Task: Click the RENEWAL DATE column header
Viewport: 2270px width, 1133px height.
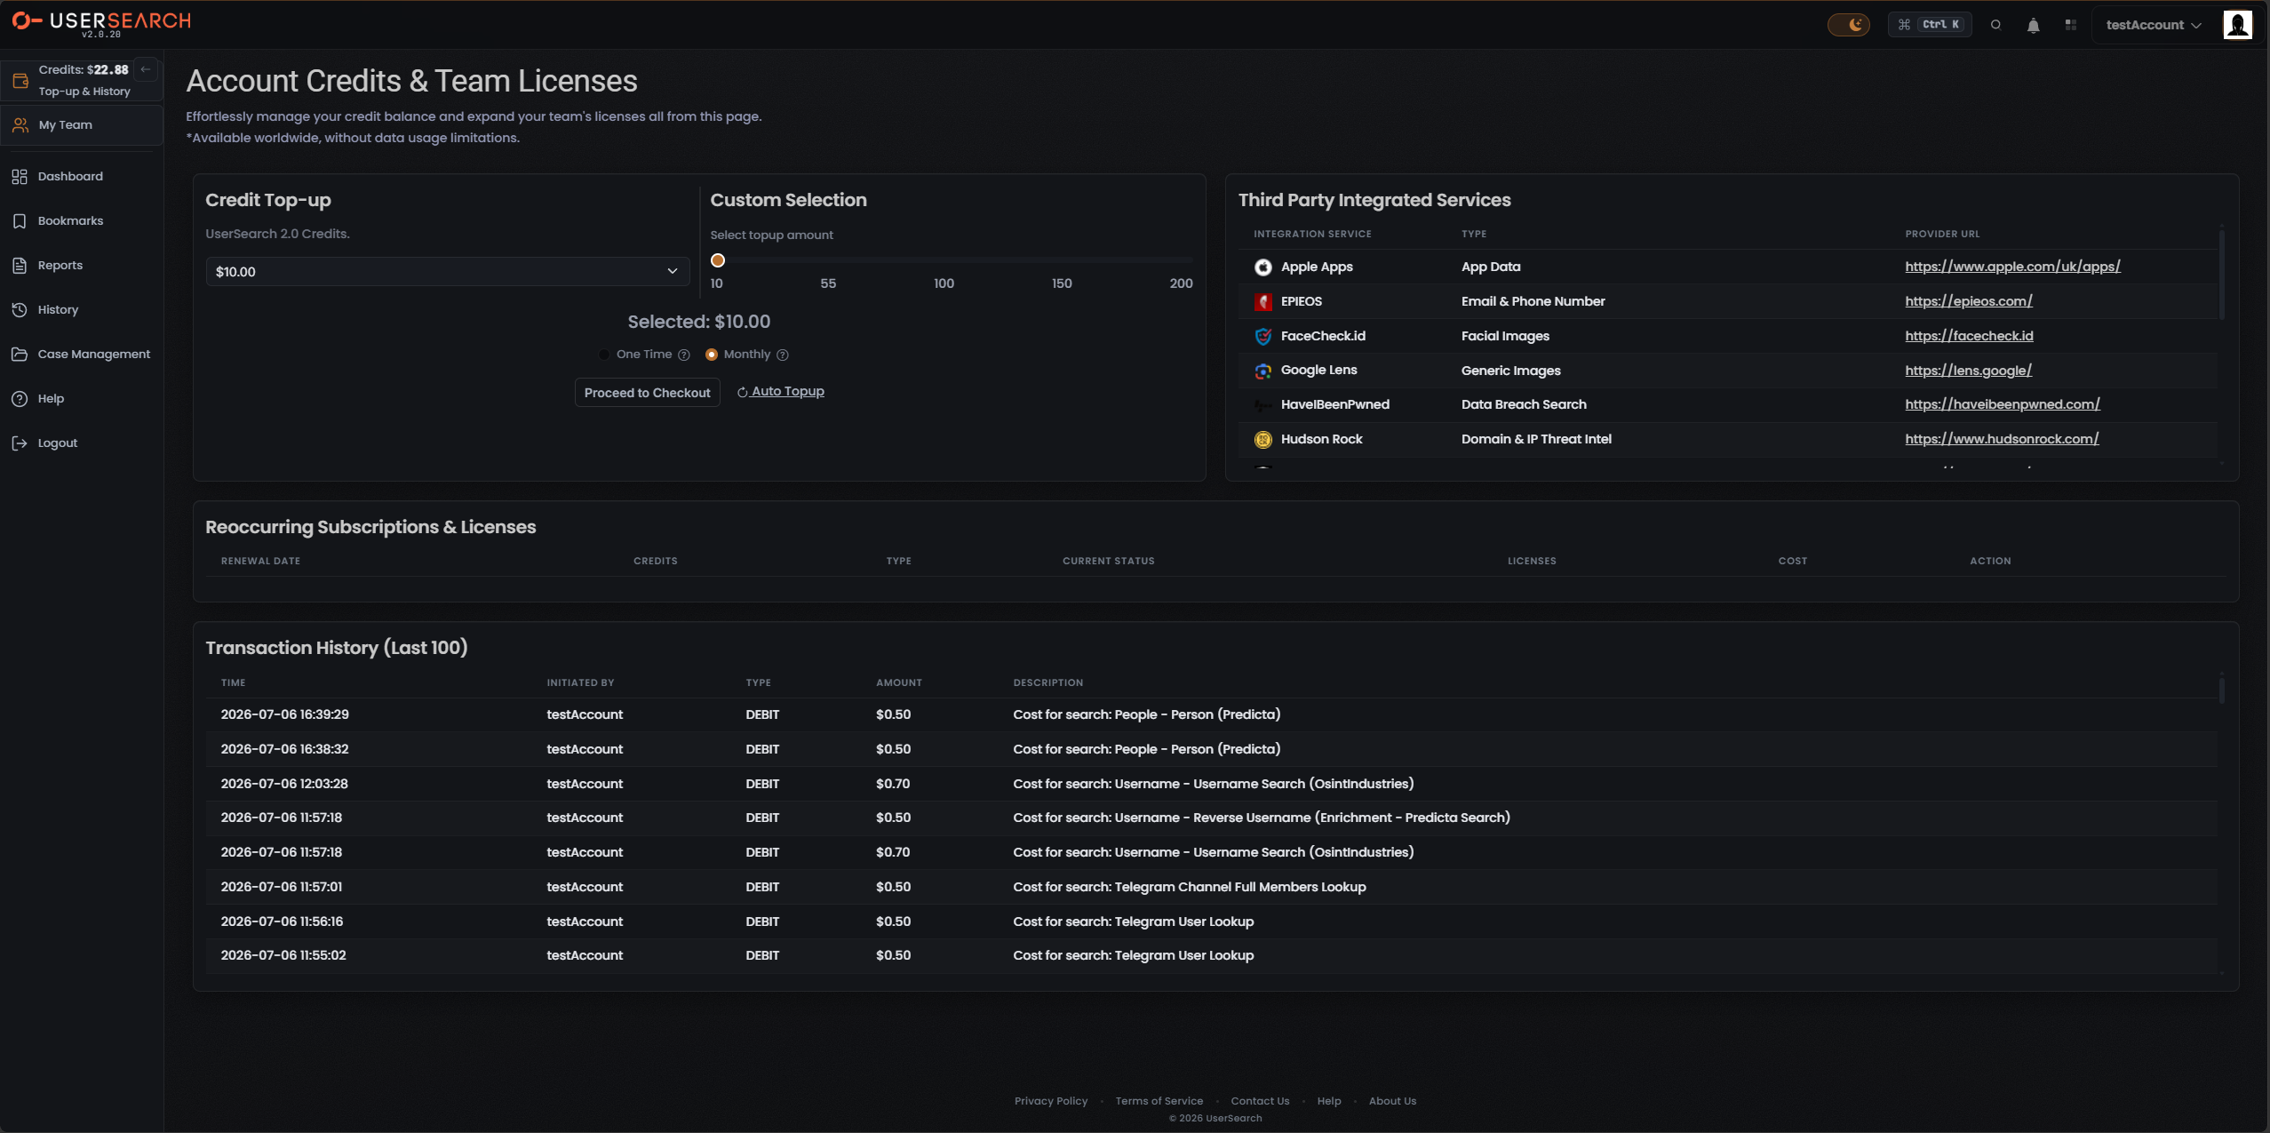Action: pyautogui.click(x=260, y=561)
